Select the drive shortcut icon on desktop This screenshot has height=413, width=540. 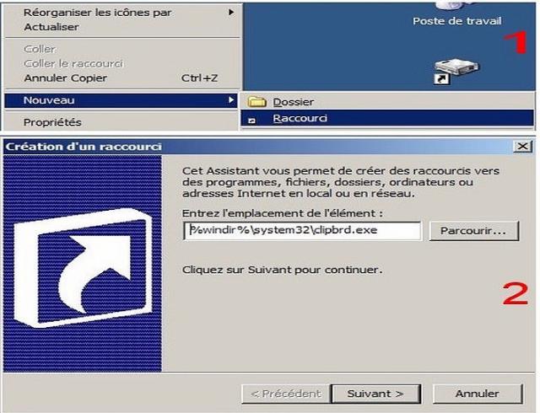click(456, 72)
